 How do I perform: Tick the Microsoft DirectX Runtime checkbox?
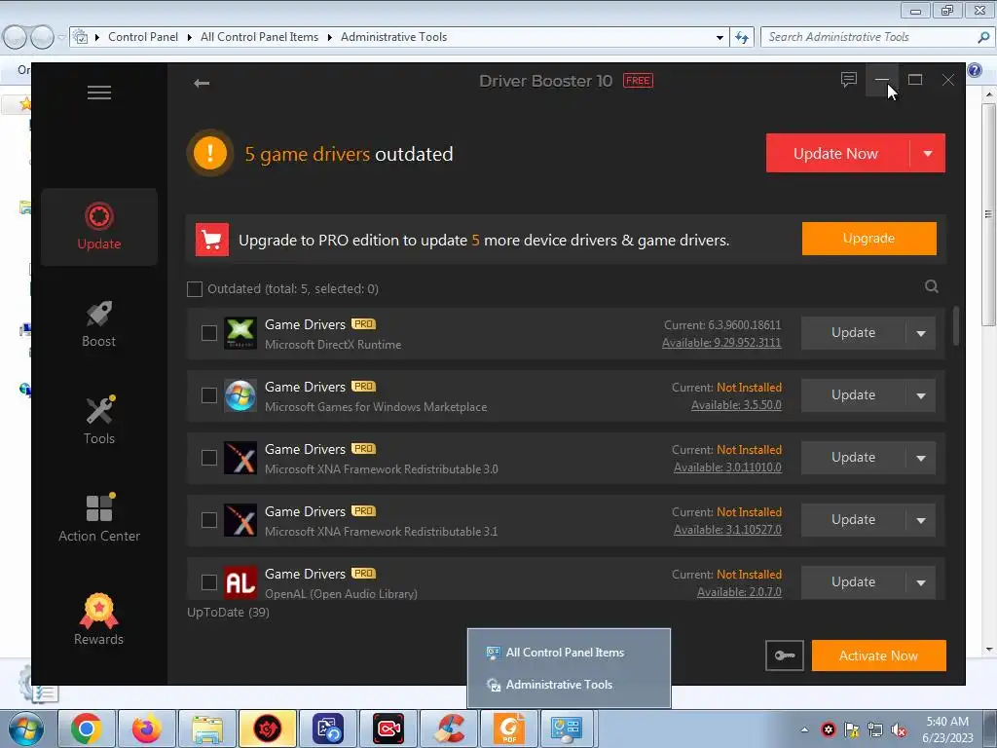coord(209,333)
